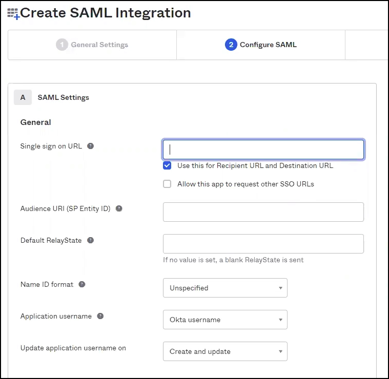Click the step 2 number circle
Image resolution: width=389 pixels, height=379 pixels.
[x=231, y=45]
